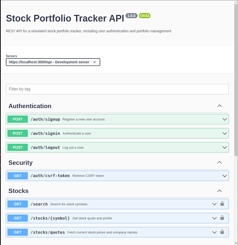Click the REST API description paragraph
This screenshot has height=245, width=238.
coord(89,31)
